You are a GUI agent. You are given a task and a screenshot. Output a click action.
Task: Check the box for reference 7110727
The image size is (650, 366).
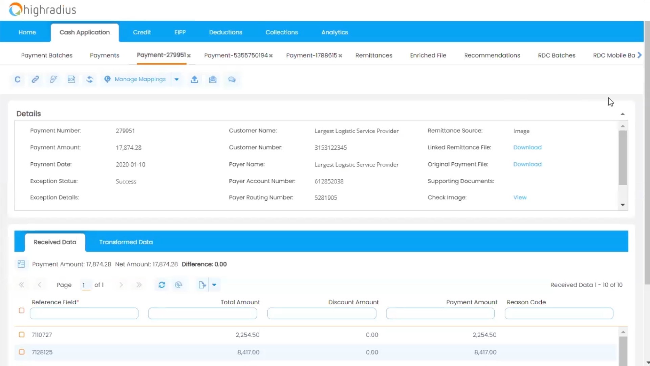(22, 335)
